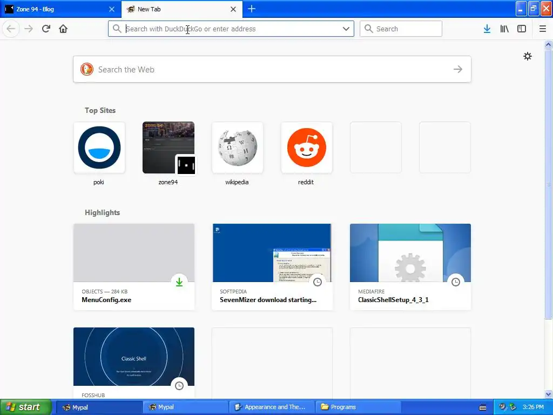Go back to the previous page

[11, 29]
